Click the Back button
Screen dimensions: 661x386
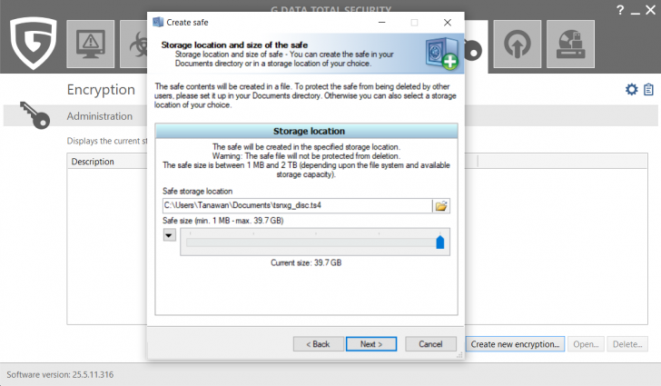point(318,344)
